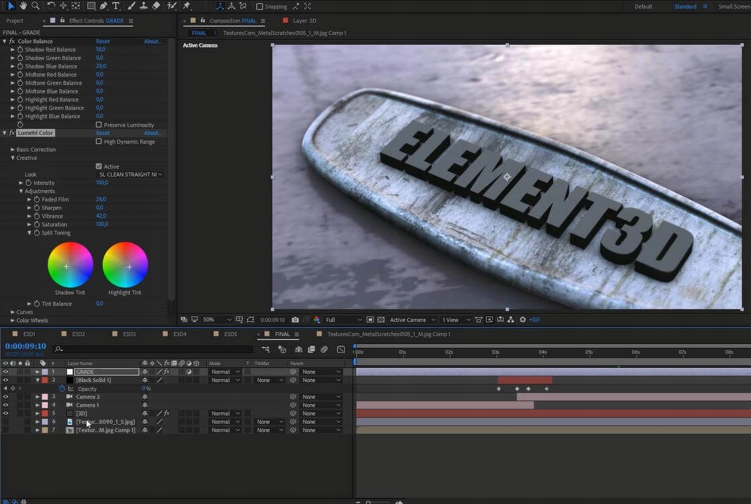The image size is (751, 504).
Task: Open the Project panel tab
Action: [15, 21]
